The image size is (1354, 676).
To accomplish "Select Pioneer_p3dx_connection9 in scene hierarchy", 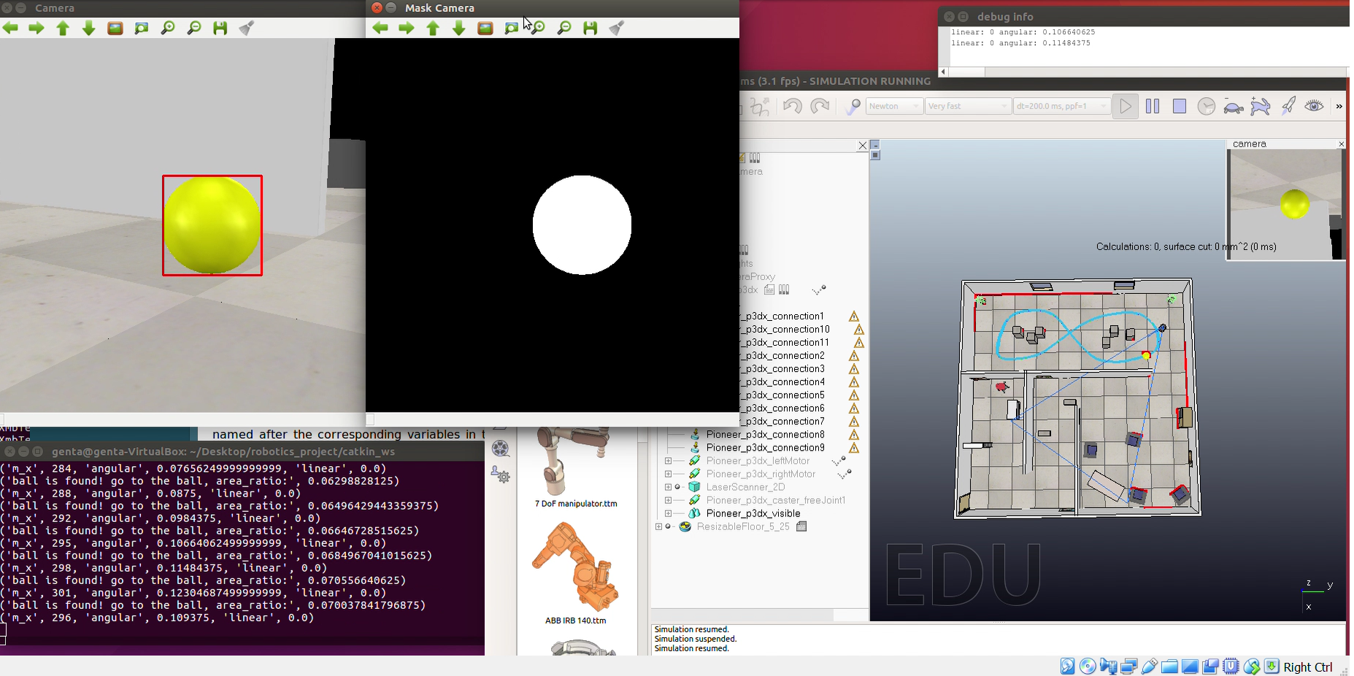I will 765,448.
